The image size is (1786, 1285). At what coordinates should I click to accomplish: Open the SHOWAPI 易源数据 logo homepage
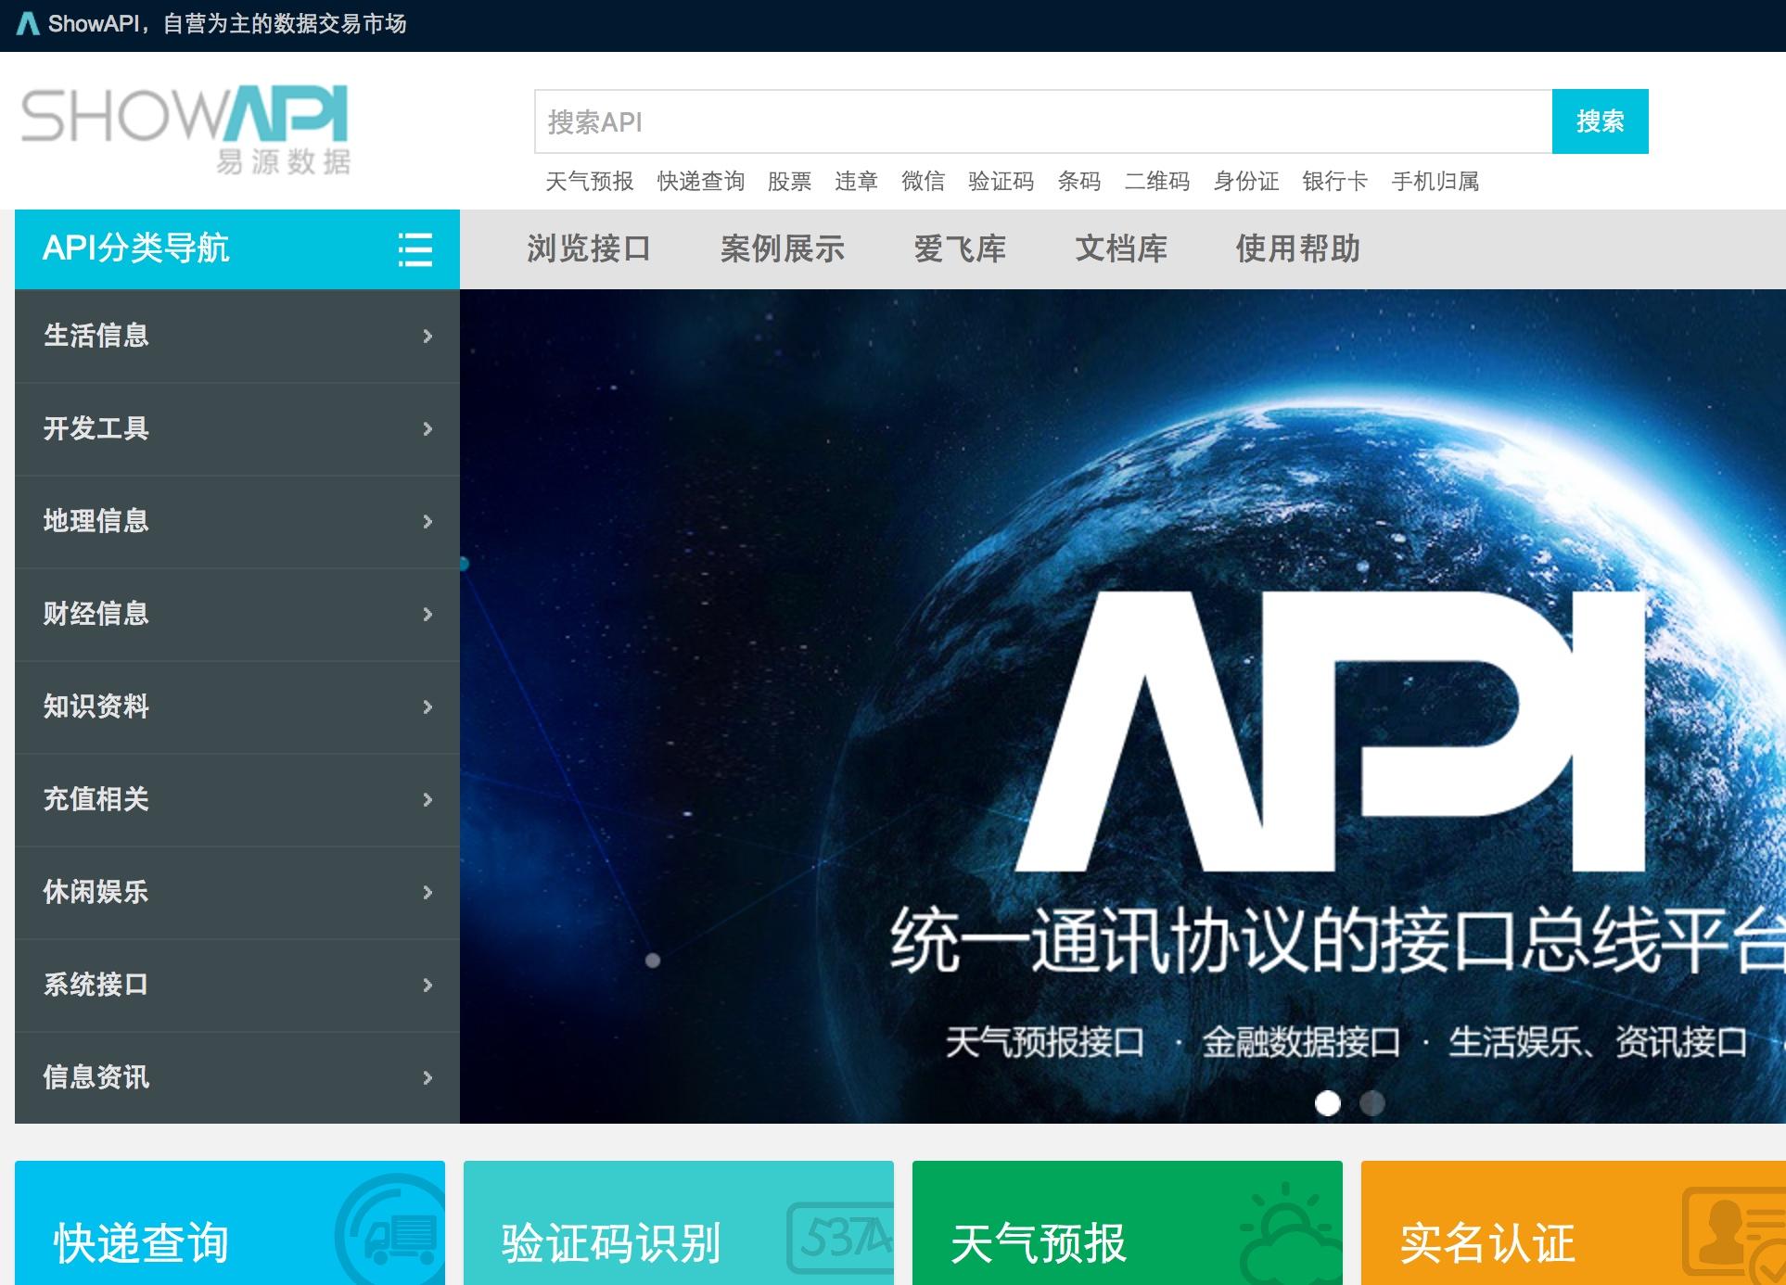[x=185, y=131]
